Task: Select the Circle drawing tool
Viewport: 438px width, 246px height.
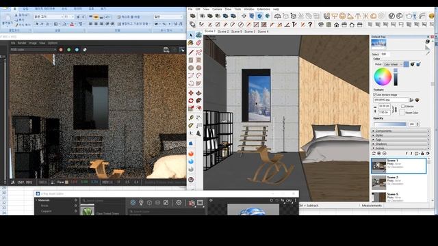Action: (191, 68)
